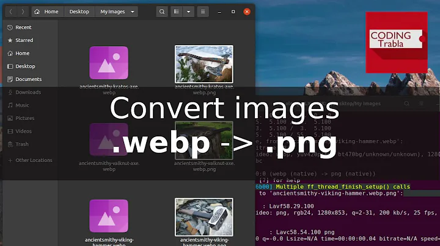
Task: Open Pictures in the sidebar
Action: [x=30, y=118]
